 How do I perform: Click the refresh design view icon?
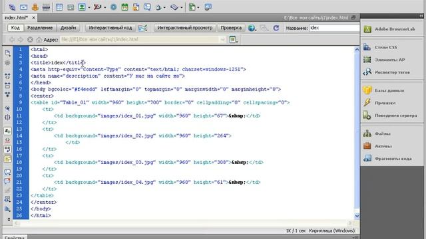[x=276, y=28]
